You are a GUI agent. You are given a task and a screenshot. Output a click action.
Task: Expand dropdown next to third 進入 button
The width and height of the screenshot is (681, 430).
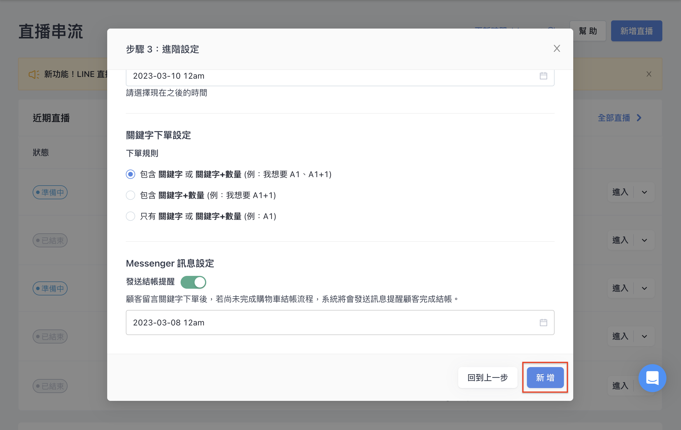tap(644, 288)
